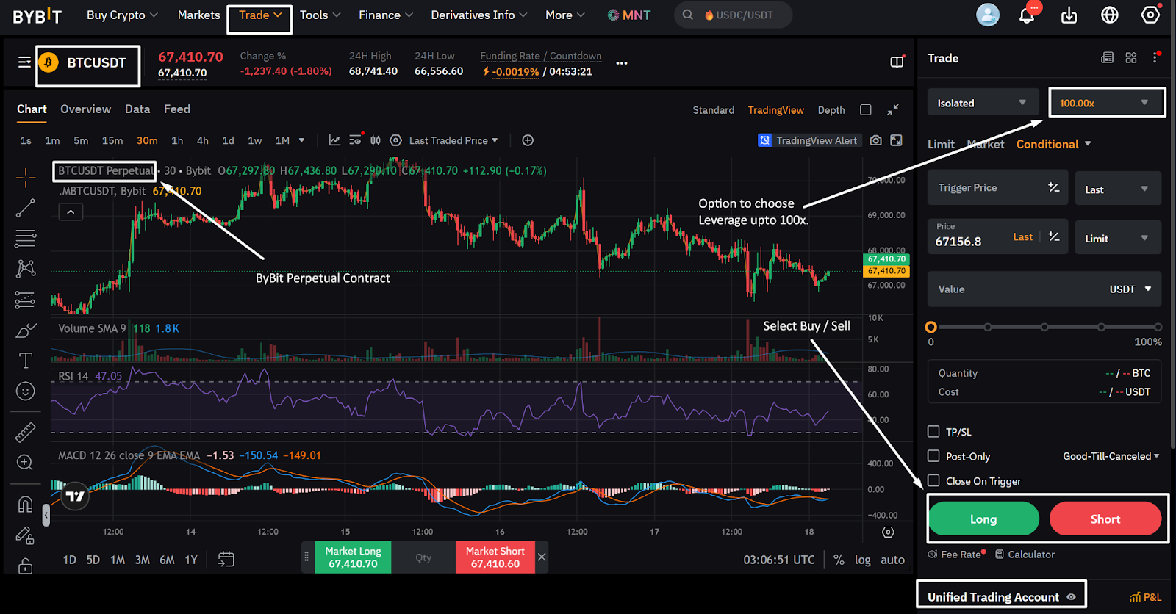Viewport: 1176px width, 614px height.
Task: Activate the zoom-in chart tool
Action: pyautogui.click(x=26, y=463)
